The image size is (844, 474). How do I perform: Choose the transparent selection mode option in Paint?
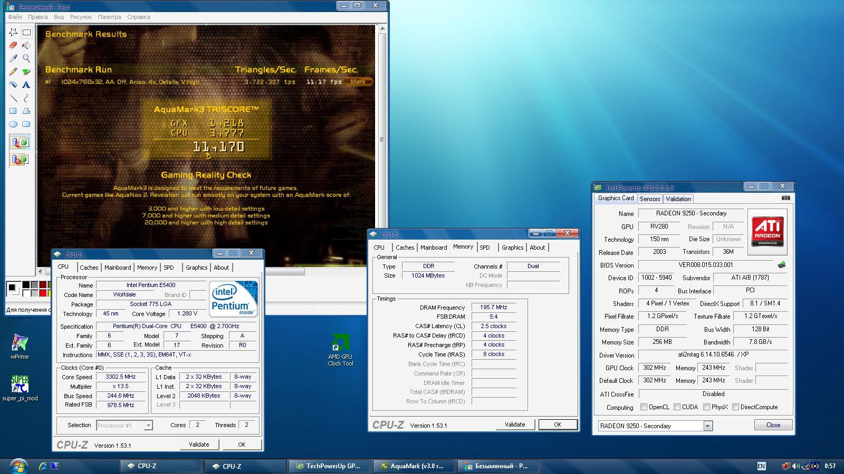tap(20, 159)
